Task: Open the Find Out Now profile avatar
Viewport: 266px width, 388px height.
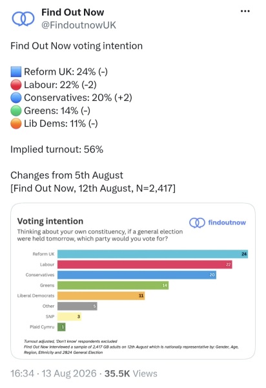Action: (23, 19)
